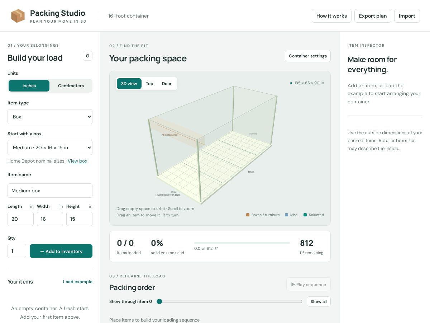Click the 0 / 0 items loaded value
Screen dimensions: 430x323
point(125,243)
